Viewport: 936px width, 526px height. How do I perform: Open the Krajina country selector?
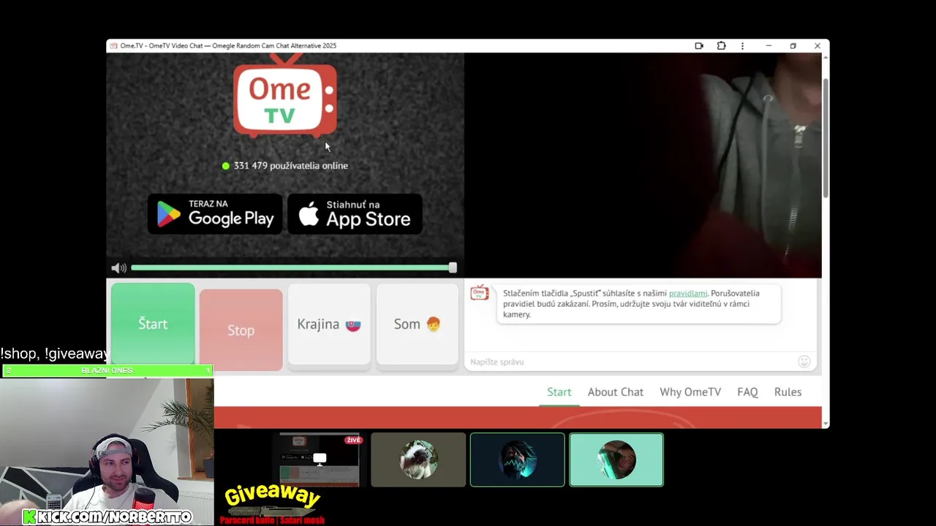coord(329,324)
